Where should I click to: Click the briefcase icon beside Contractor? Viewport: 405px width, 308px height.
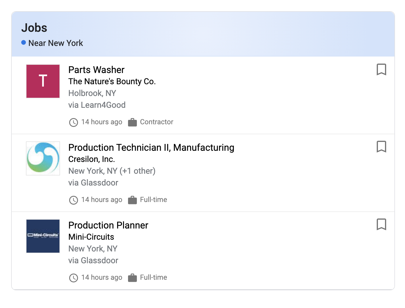[x=132, y=122]
